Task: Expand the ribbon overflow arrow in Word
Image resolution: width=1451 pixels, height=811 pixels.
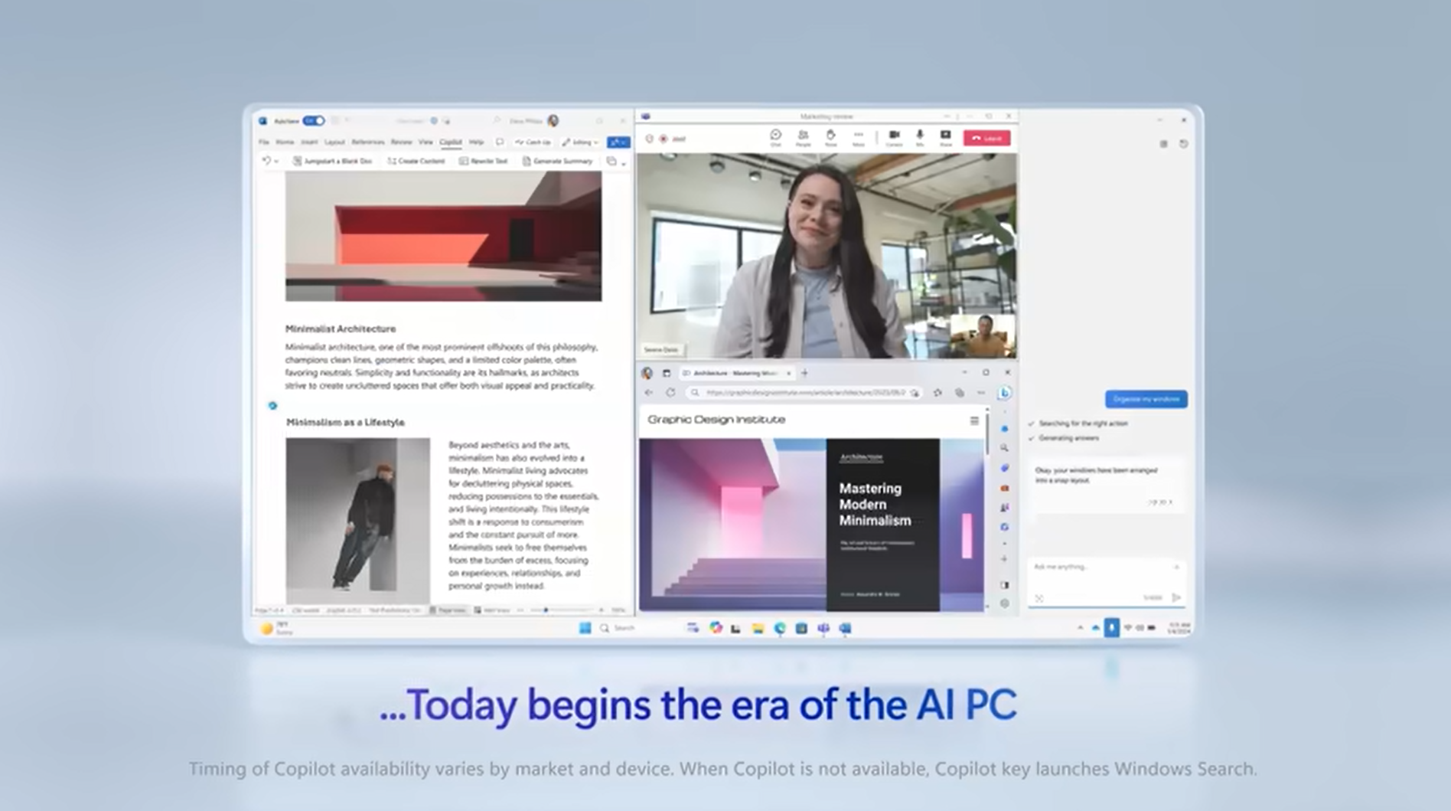Action: coord(624,162)
